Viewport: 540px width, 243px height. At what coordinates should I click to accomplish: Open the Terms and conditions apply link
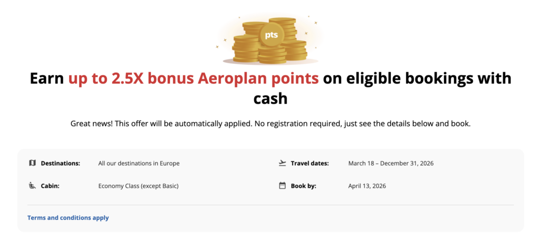pos(68,218)
